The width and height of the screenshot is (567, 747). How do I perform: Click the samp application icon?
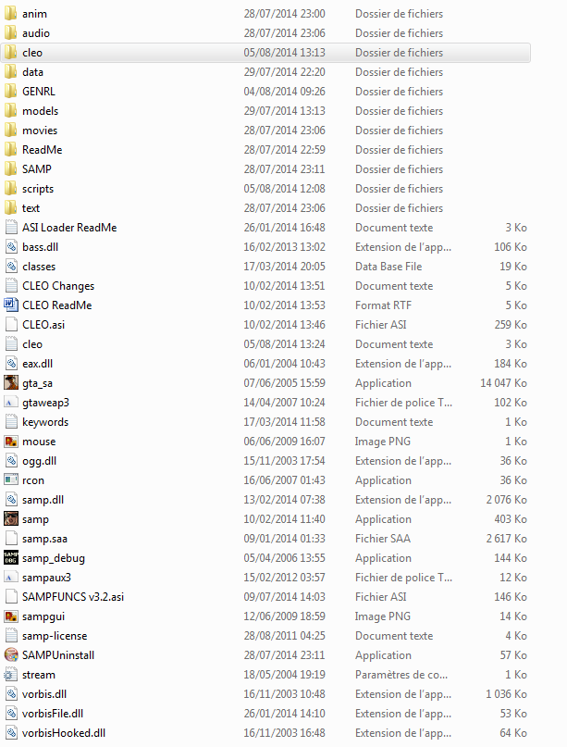(x=11, y=518)
